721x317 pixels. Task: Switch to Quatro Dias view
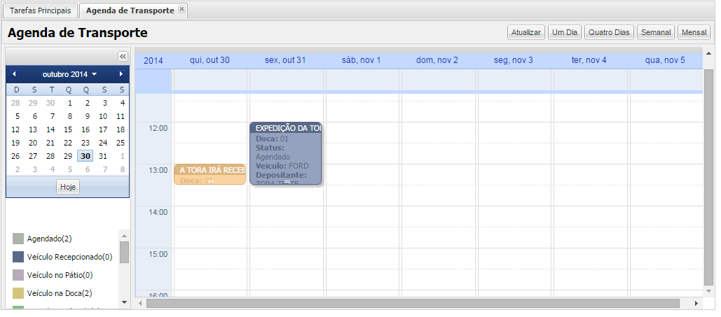point(609,33)
